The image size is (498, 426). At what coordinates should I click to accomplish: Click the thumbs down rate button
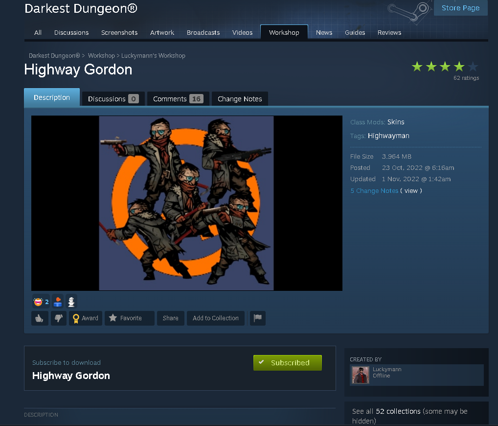click(59, 318)
